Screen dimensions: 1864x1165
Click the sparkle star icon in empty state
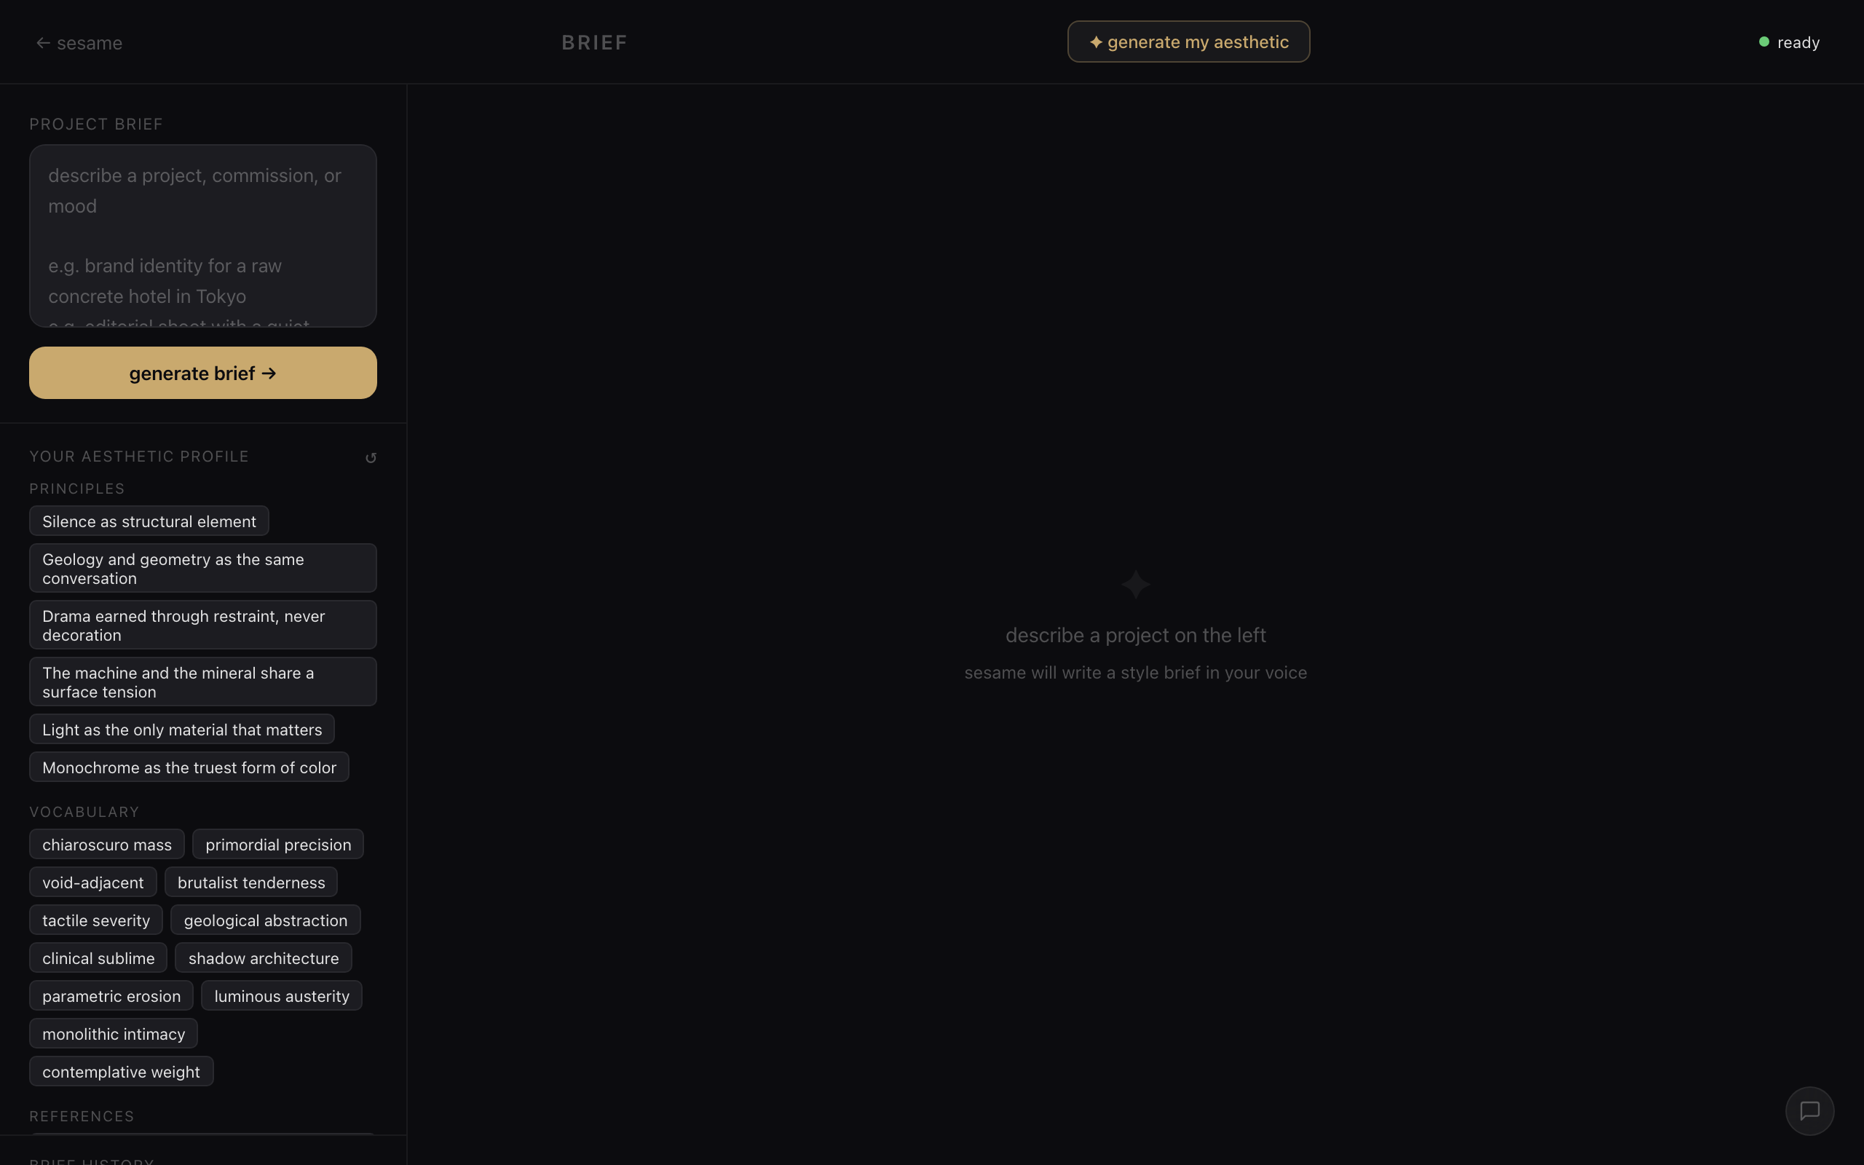[x=1135, y=584]
